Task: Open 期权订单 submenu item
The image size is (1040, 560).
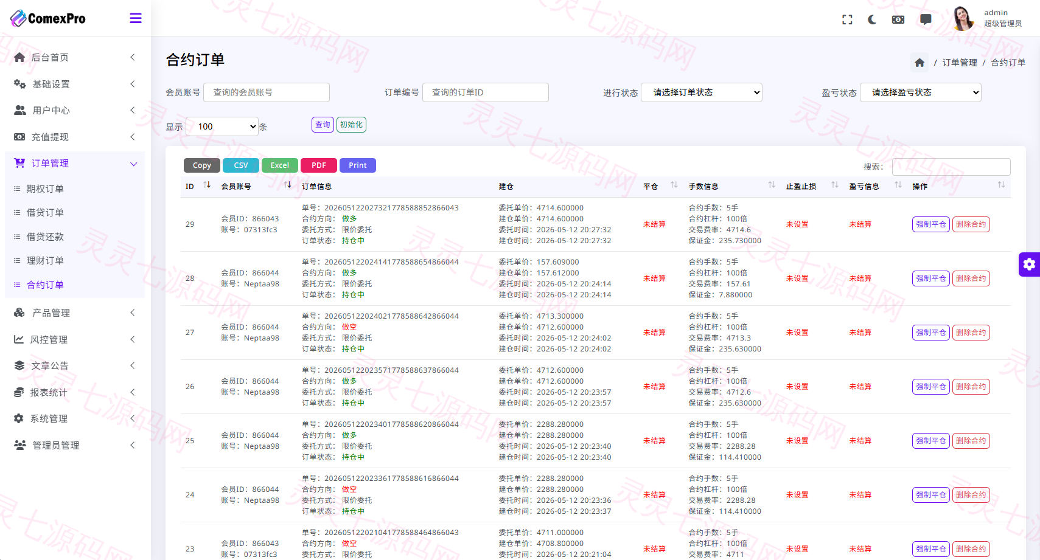Action: point(45,189)
